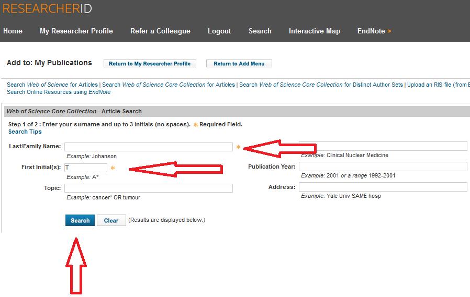This screenshot has width=470, height=297.
Task: Click Upload an RIS file link
Action: (x=438, y=85)
